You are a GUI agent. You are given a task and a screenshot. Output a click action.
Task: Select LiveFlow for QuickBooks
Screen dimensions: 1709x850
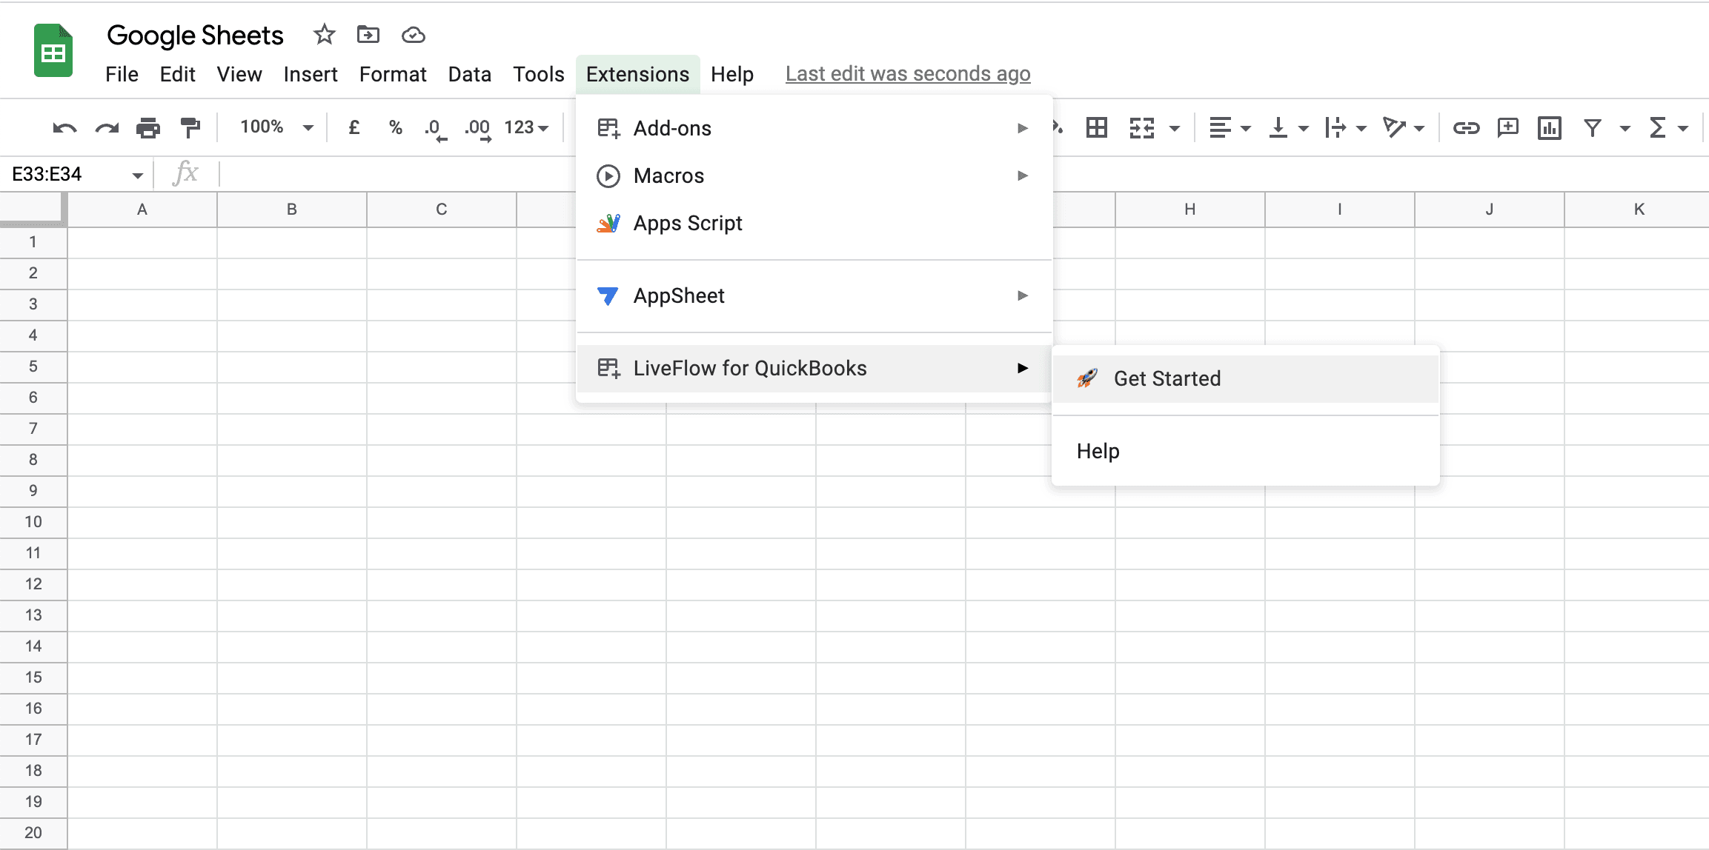(814, 368)
